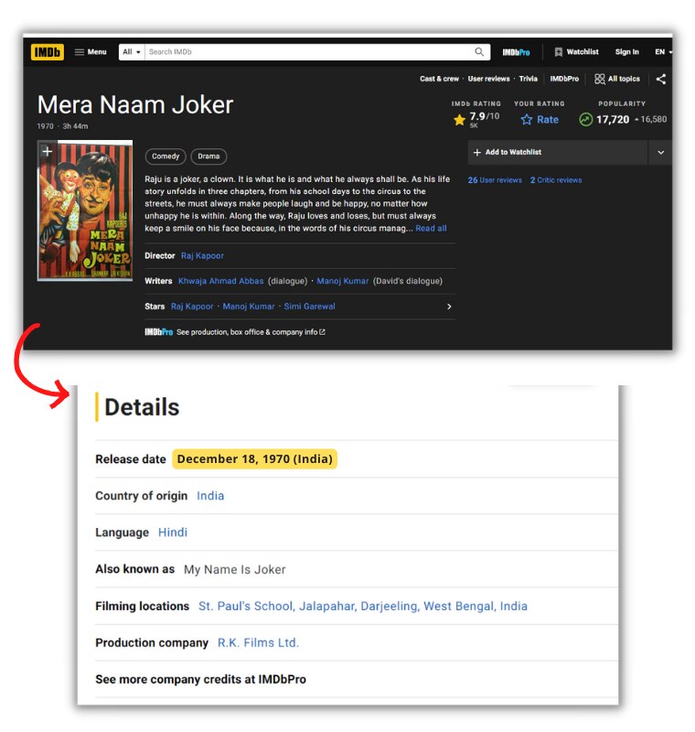This screenshot has height=732, width=695.
Task: Open the Cast & crew section
Action: coord(439,79)
